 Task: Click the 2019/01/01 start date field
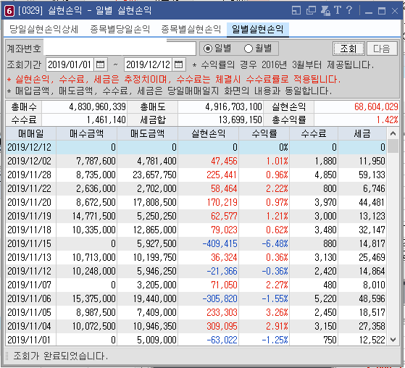(x=70, y=64)
